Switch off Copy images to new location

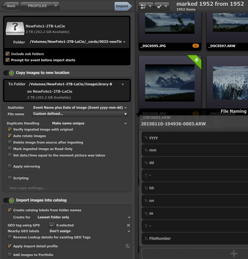coord(9,73)
